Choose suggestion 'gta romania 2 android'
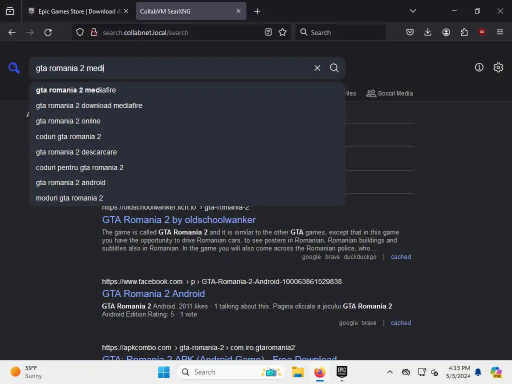Screen dimensions: 512x384 pyautogui.click(x=187, y=182)
